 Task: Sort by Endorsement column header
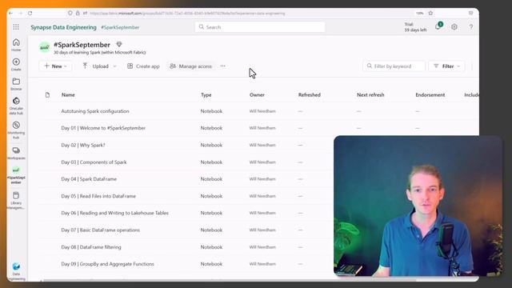[x=430, y=94]
